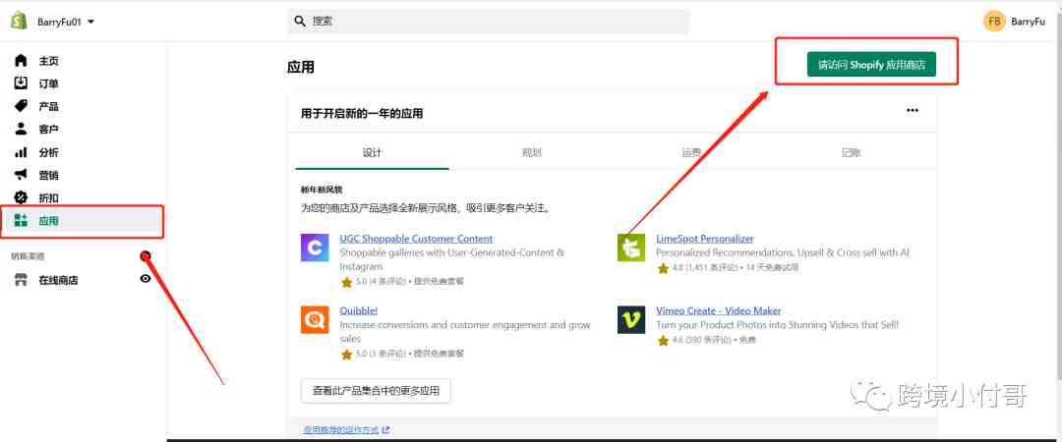Open UGC Shoppable Customer Content link
1062x442 pixels.
[416, 239]
